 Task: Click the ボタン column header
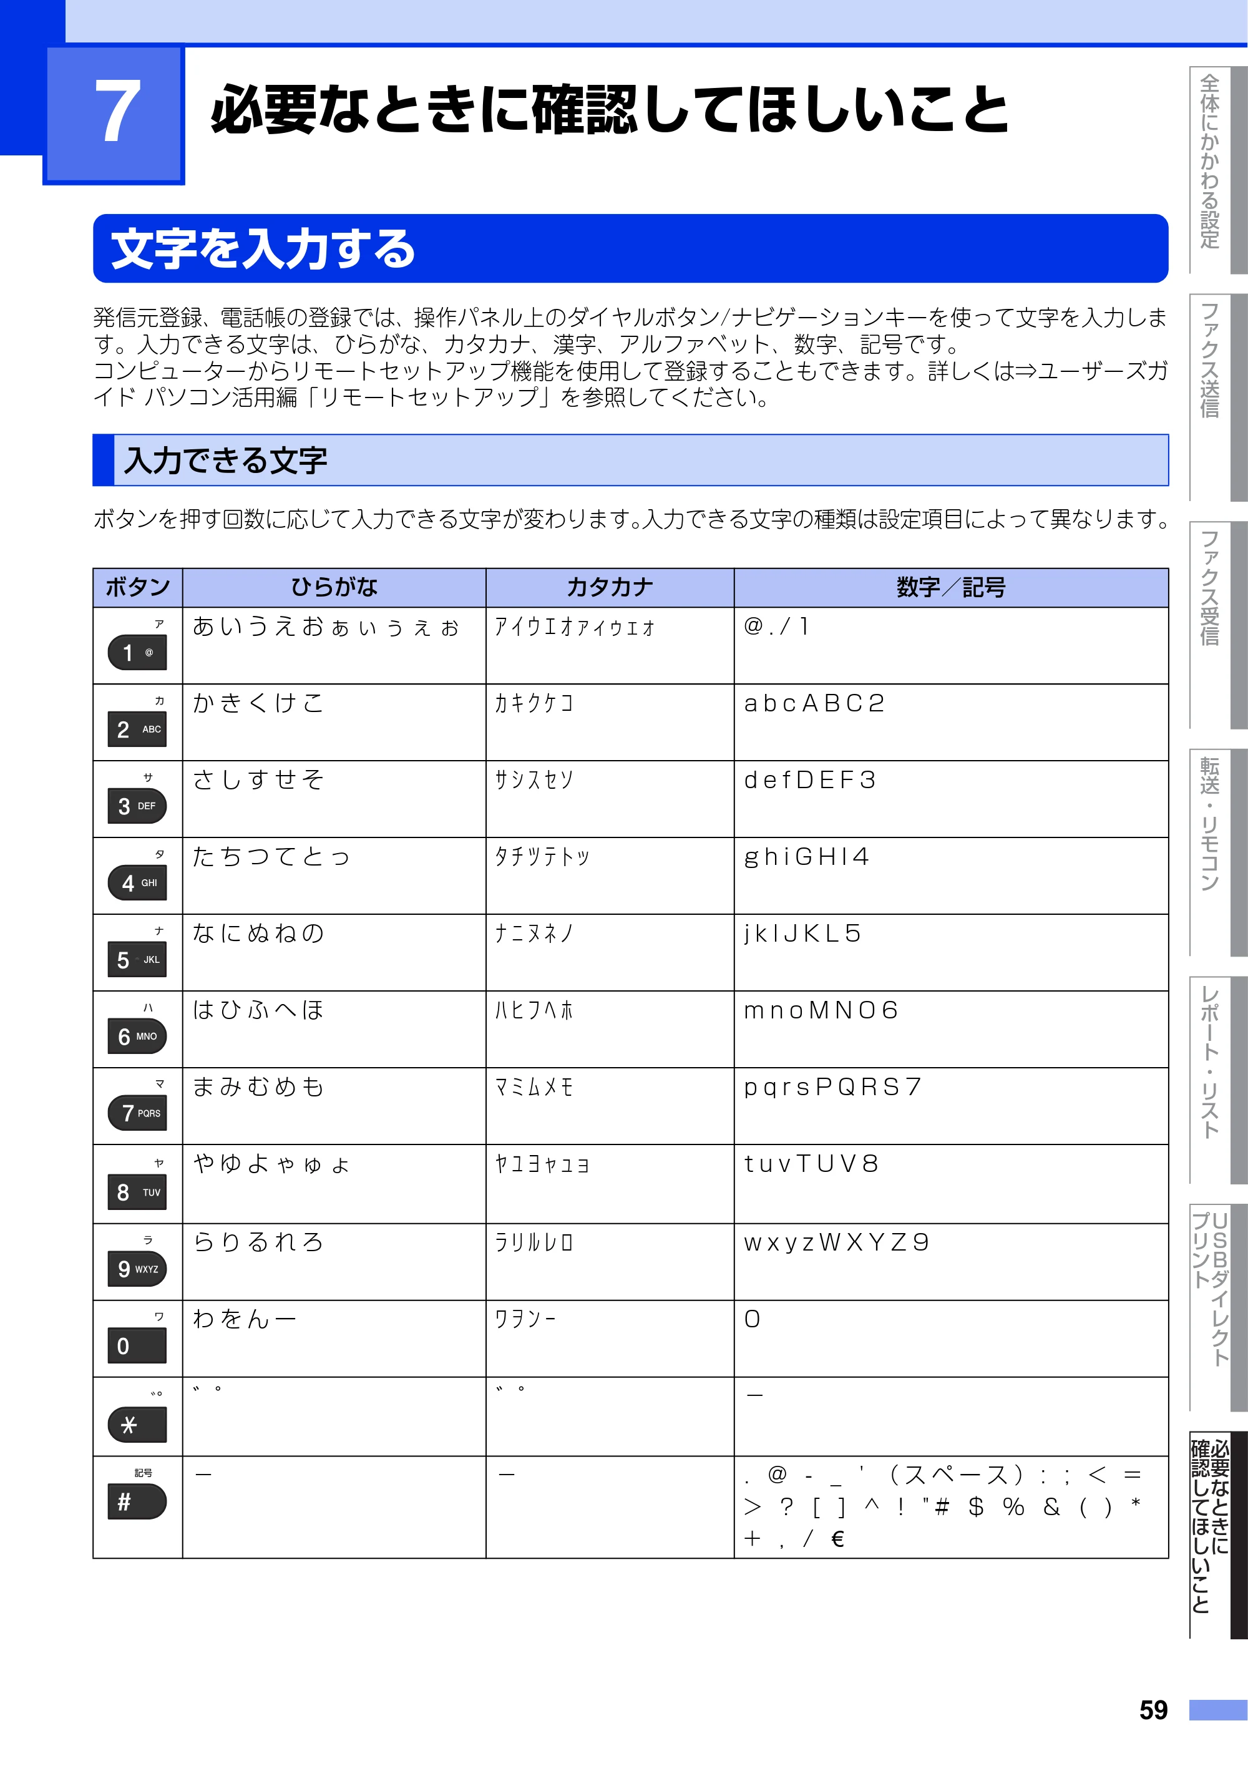tap(138, 588)
